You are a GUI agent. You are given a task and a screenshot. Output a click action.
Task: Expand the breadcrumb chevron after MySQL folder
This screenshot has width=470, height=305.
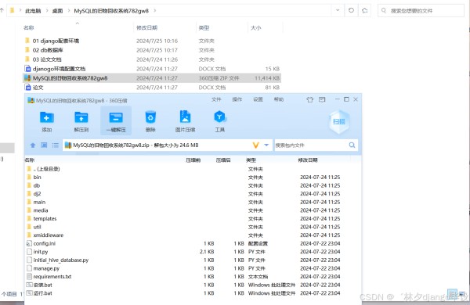[x=155, y=11]
